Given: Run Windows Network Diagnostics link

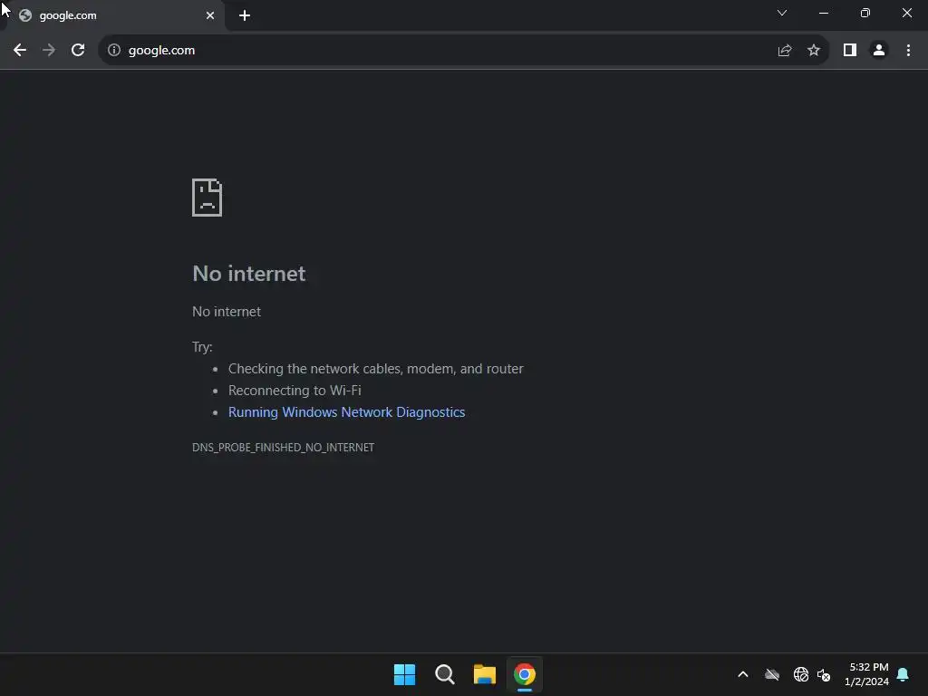Looking at the screenshot, I should (x=347, y=412).
